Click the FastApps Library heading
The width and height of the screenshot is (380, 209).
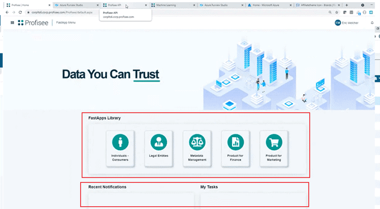point(105,118)
